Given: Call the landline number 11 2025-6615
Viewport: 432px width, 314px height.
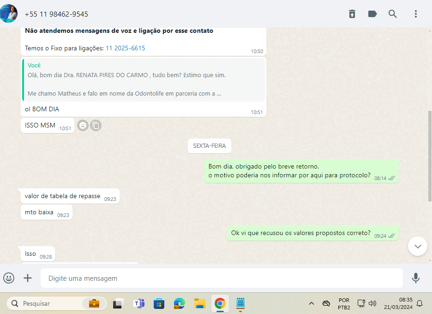Looking at the screenshot, I should pos(126,48).
